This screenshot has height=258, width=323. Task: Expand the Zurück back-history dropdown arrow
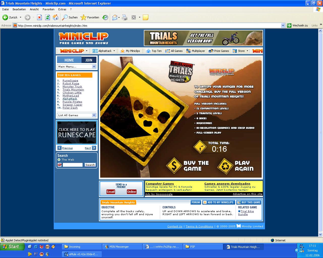[x=20, y=17]
